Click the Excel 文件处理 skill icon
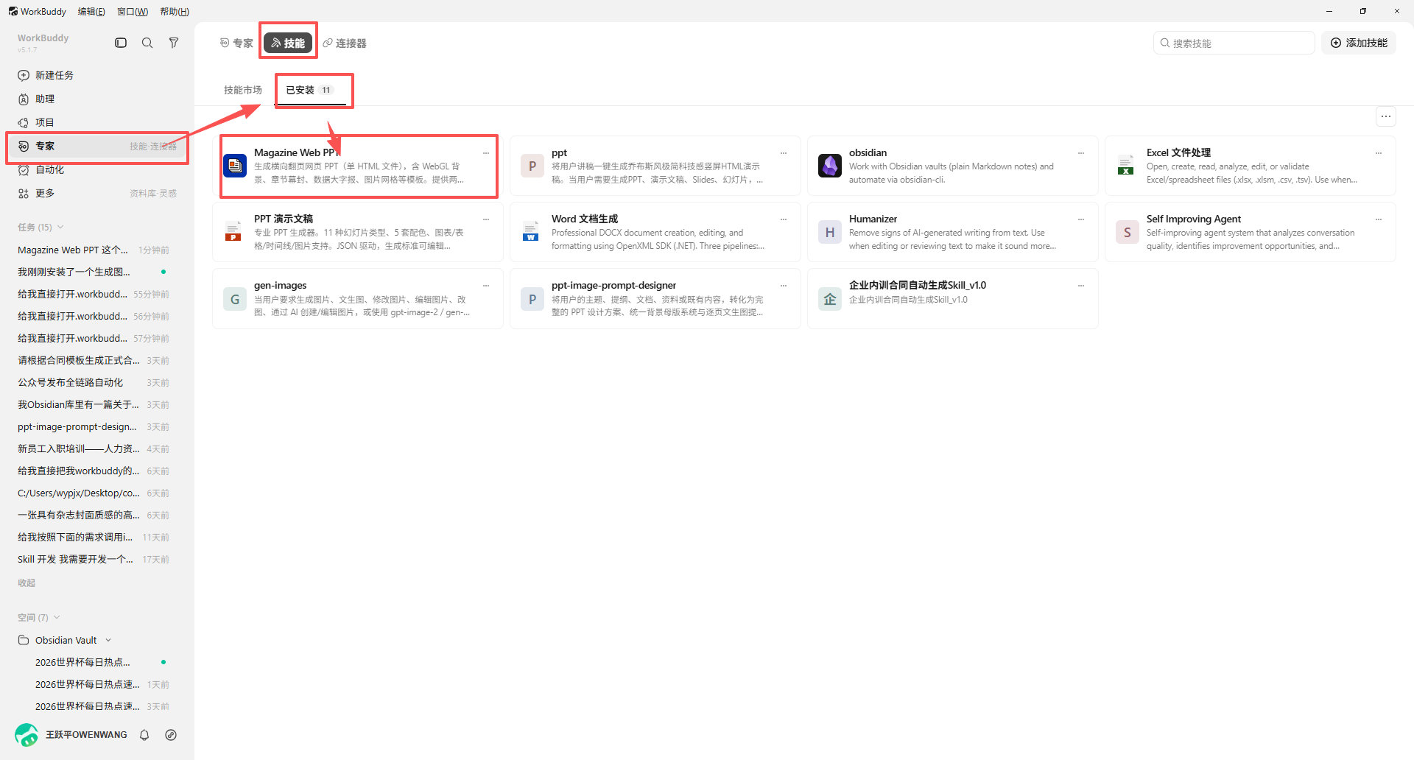 (1126, 166)
